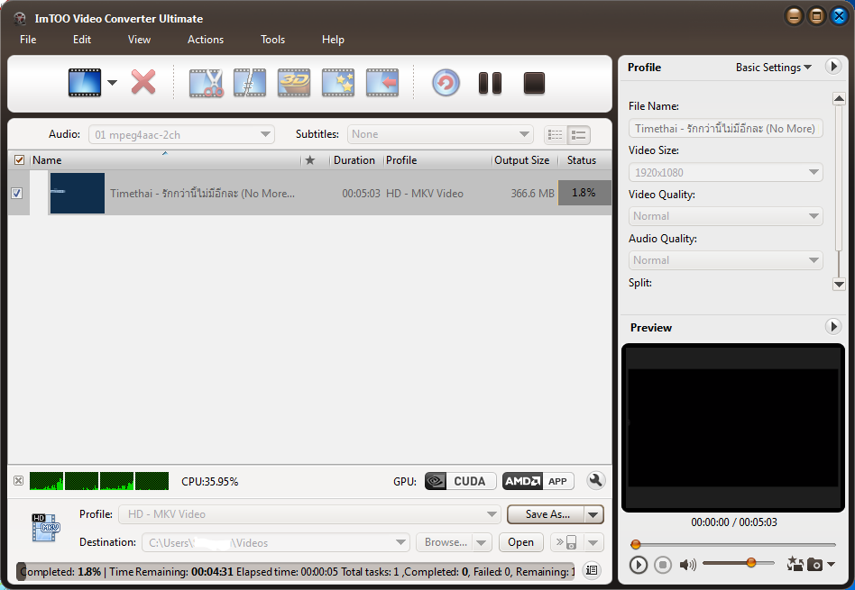Stop the preview playback

(x=663, y=565)
